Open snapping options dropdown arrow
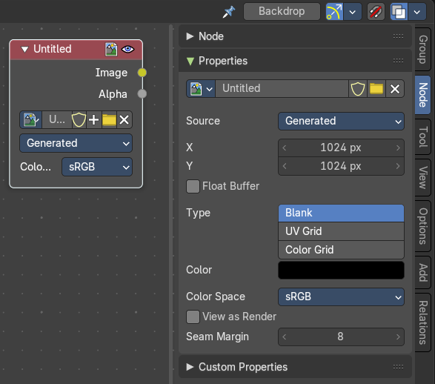Image resolution: width=435 pixels, height=384 pixels. point(353,11)
